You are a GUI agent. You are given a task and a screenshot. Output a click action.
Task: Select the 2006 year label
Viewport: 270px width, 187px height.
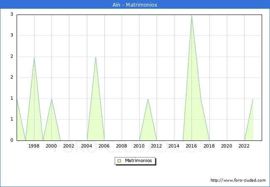(x=104, y=146)
